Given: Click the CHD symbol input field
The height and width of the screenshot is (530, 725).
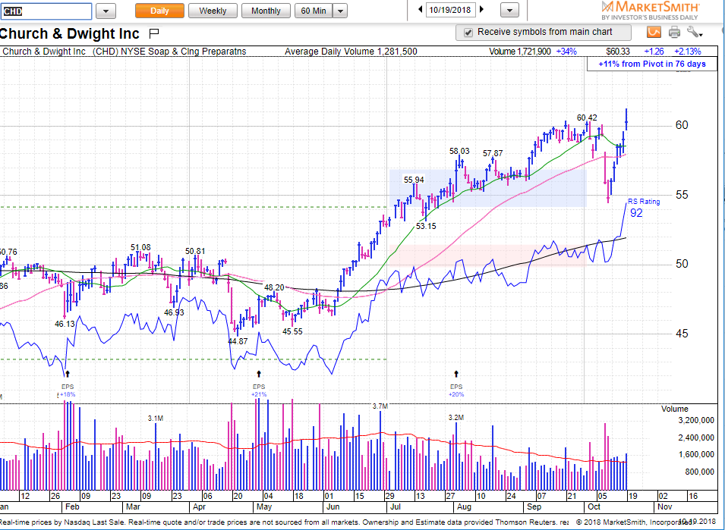Looking at the screenshot, I should click(x=46, y=11).
